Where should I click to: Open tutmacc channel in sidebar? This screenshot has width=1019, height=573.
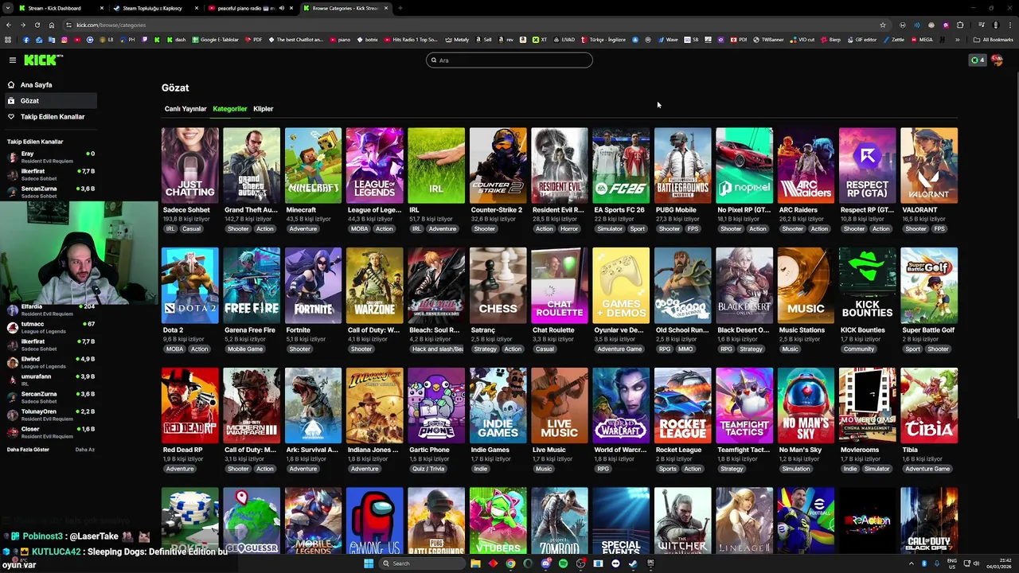(49, 327)
